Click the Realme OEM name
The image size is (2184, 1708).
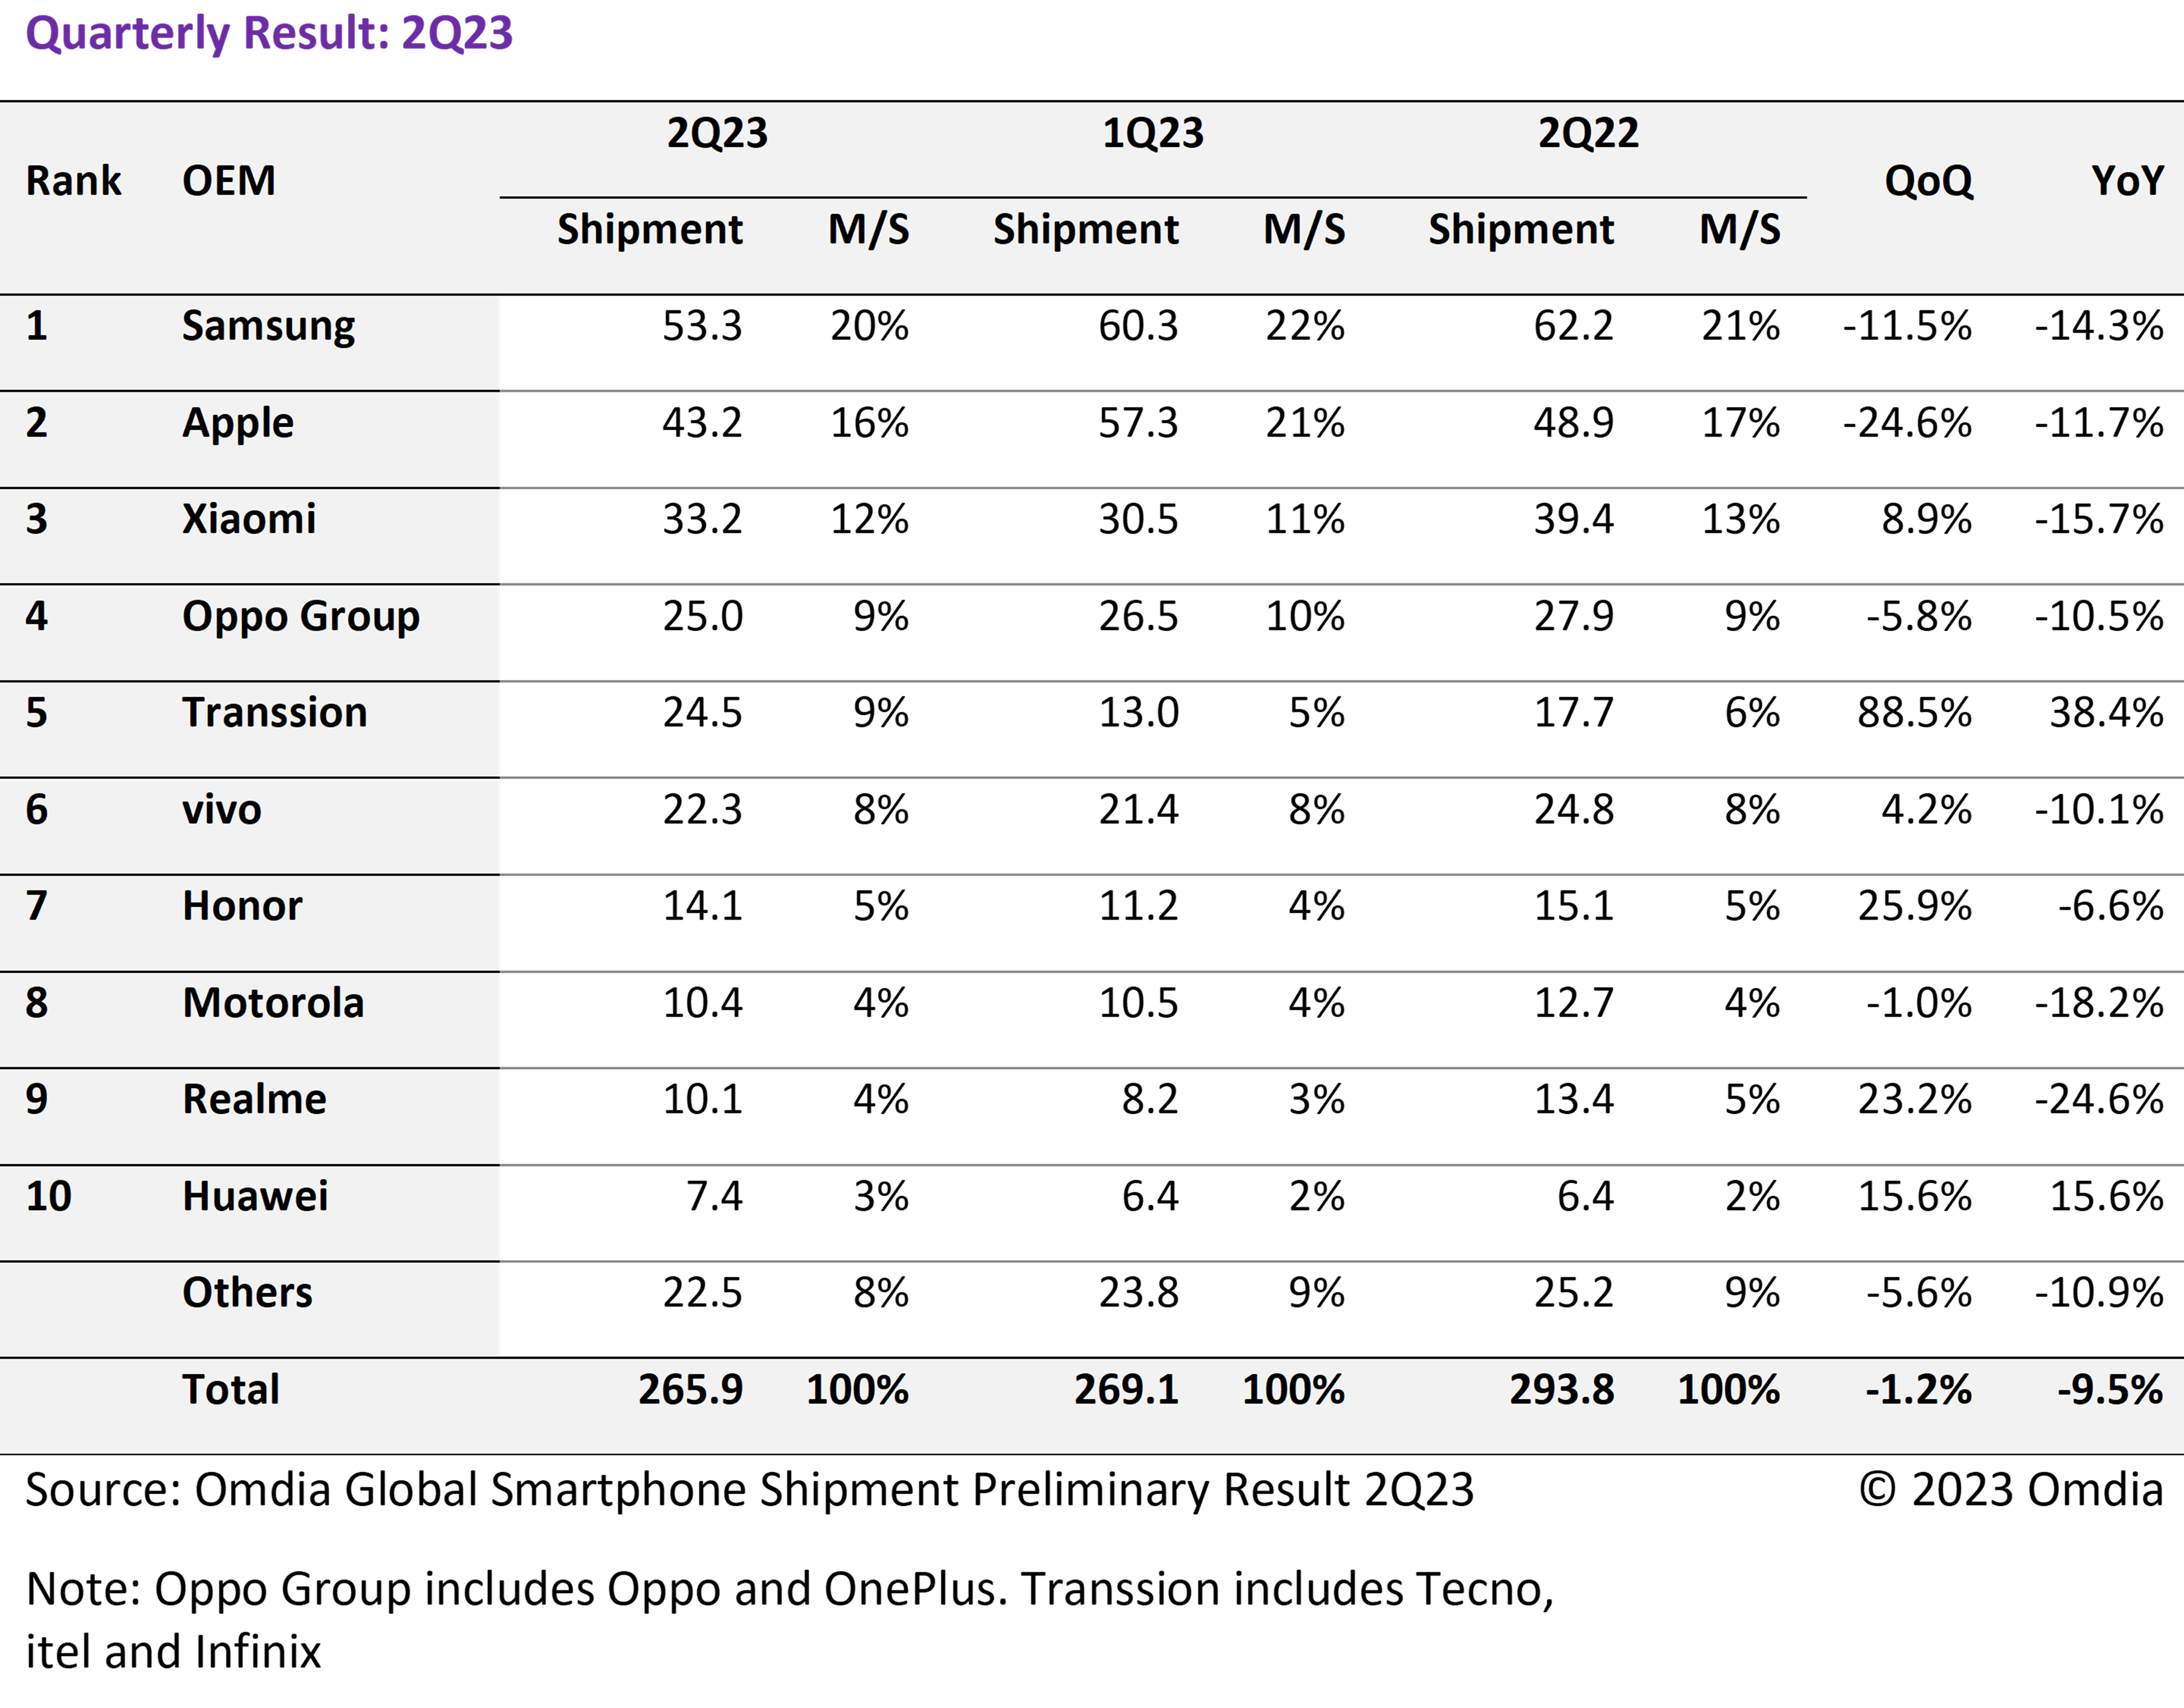pyautogui.click(x=254, y=1100)
